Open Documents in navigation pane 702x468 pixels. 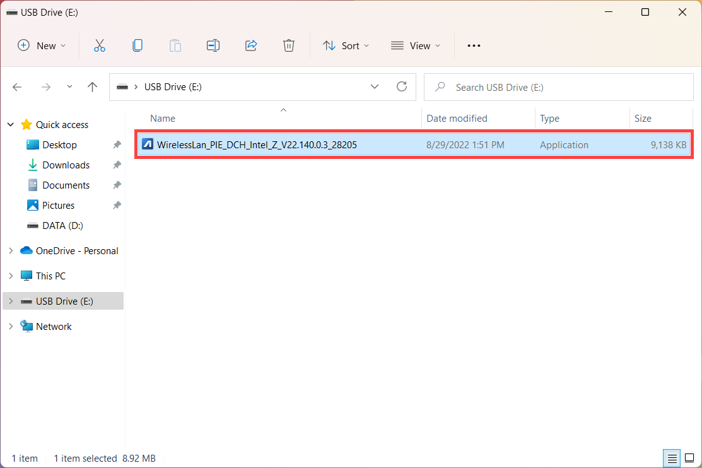click(66, 185)
